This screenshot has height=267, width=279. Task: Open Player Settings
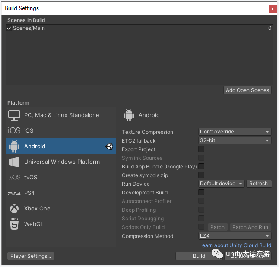31,256
